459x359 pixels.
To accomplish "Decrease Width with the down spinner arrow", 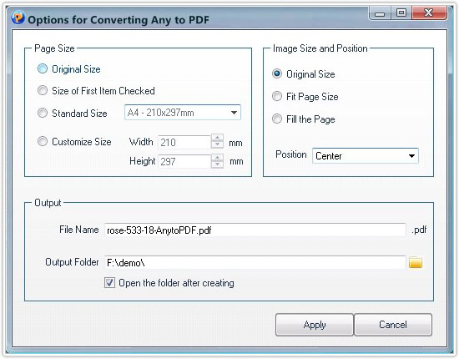I will click(217, 144).
